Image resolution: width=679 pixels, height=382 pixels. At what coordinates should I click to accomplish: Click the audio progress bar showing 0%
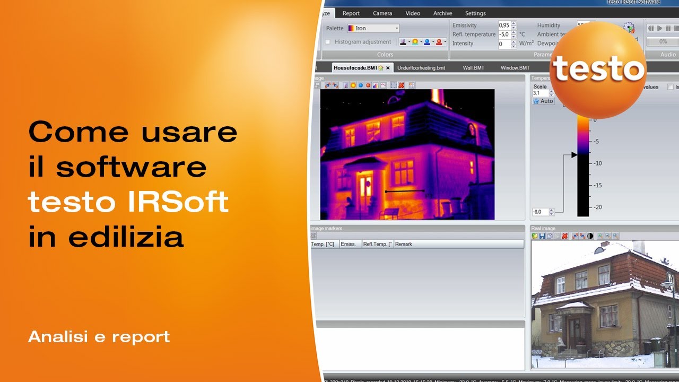click(663, 41)
